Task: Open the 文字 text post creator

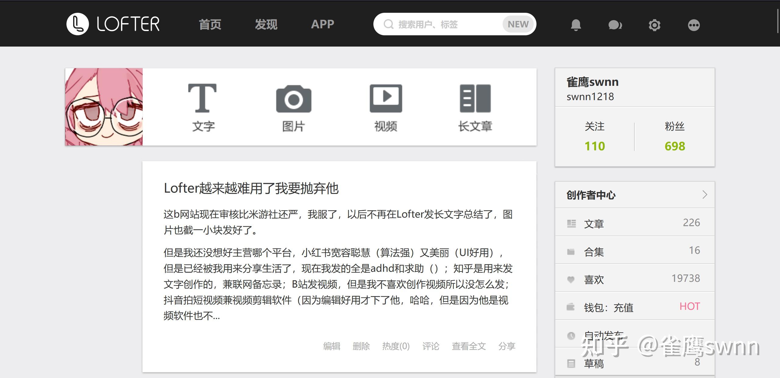Action: [x=203, y=107]
